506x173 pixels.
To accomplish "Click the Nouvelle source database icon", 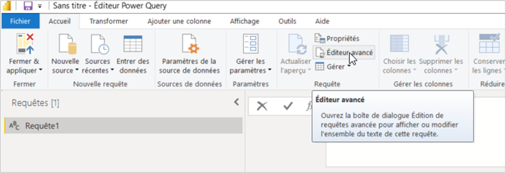I will point(67,44).
